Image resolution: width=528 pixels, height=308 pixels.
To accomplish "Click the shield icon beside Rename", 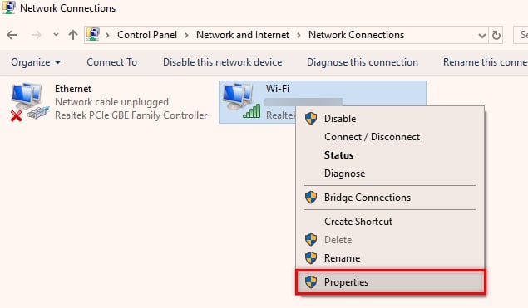I will coord(311,258).
